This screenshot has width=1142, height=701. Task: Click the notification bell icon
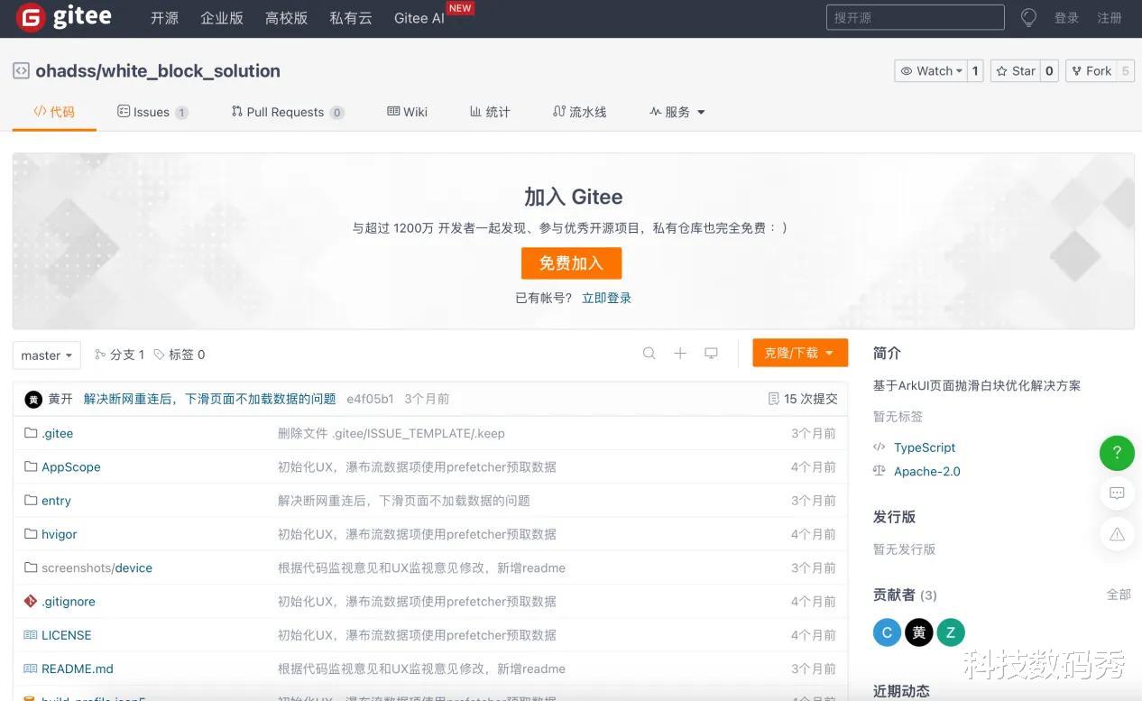1028,17
